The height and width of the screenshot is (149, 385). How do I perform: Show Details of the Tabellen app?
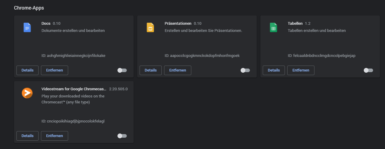pos(274,70)
